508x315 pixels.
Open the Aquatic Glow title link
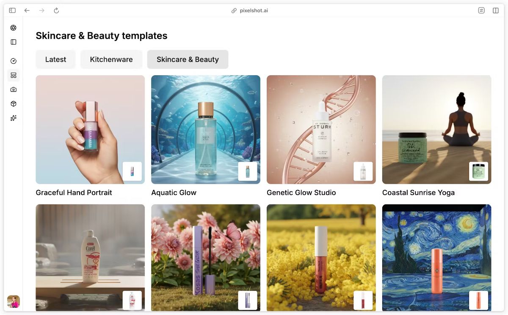pos(174,193)
